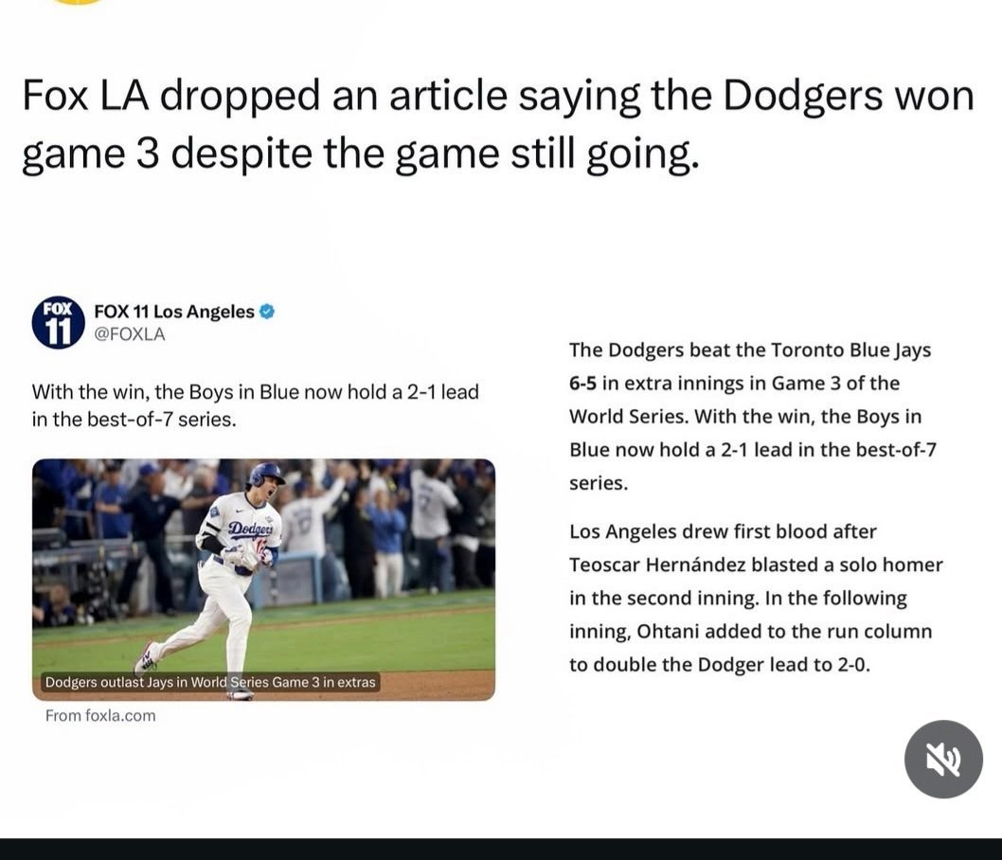Image resolution: width=1002 pixels, height=860 pixels.
Task: Open the "From foxla.com" source link
Action: pyautogui.click(x=100, y=716)
